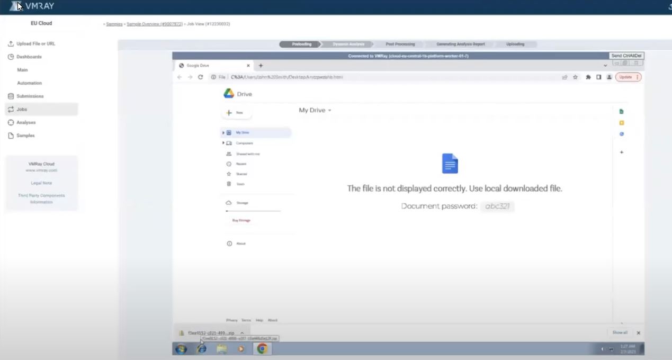The image size is (672, 360).
Task: Select the Post Processing progress step
Action: click(x=400, y=44)
